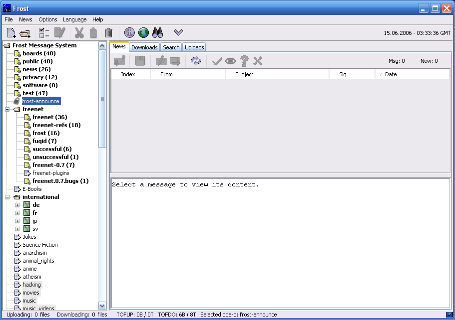This screenshot has width=455, height=320.
Task: Click the board tree scrollbar down arrow
Action: pos(102,306)
